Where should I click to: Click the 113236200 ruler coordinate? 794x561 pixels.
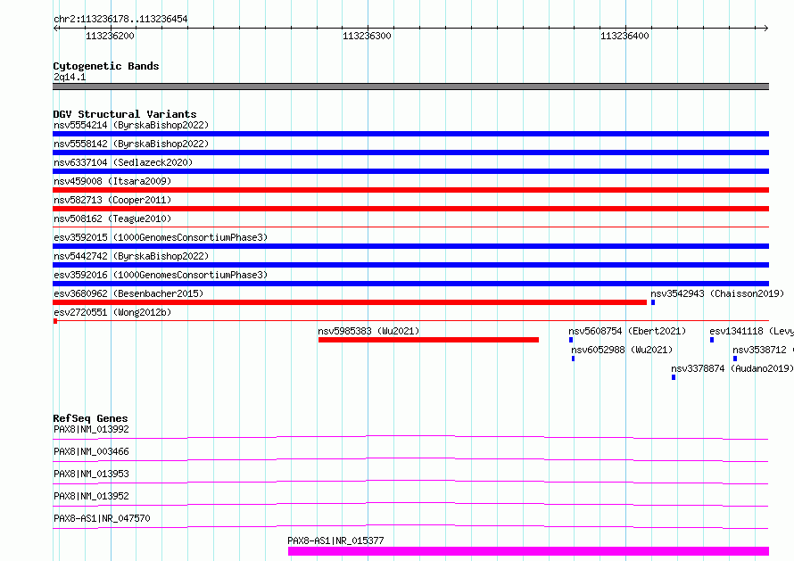(x=110, y=36)
